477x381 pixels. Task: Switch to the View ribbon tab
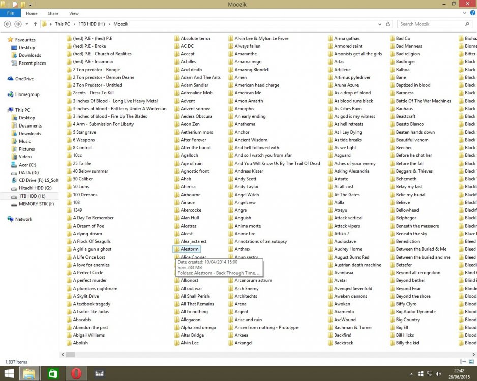(74, 13)
